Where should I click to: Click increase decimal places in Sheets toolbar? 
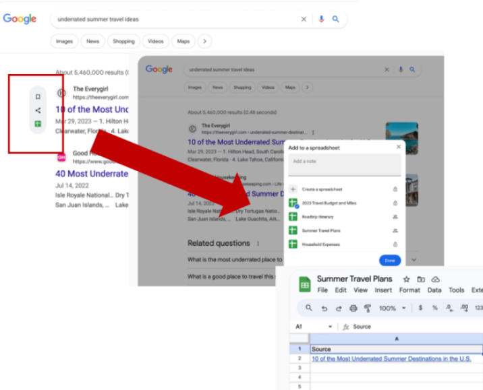[x=464, y=308]
